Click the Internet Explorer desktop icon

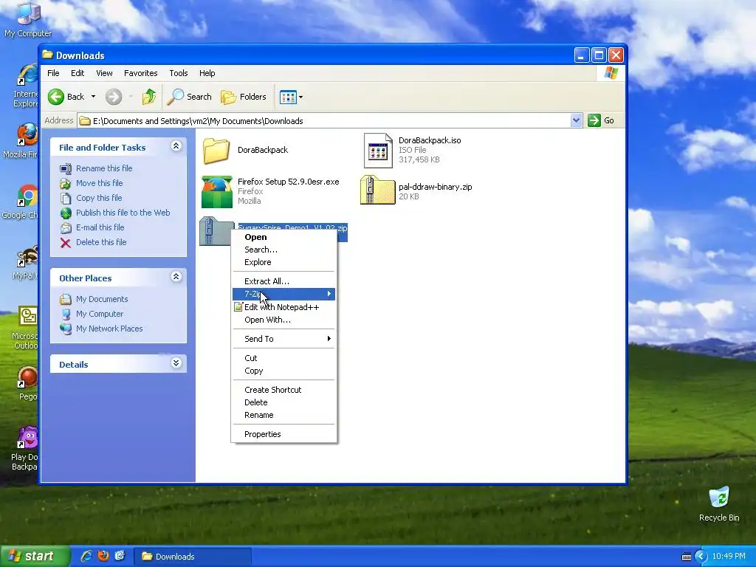point(27,76)
